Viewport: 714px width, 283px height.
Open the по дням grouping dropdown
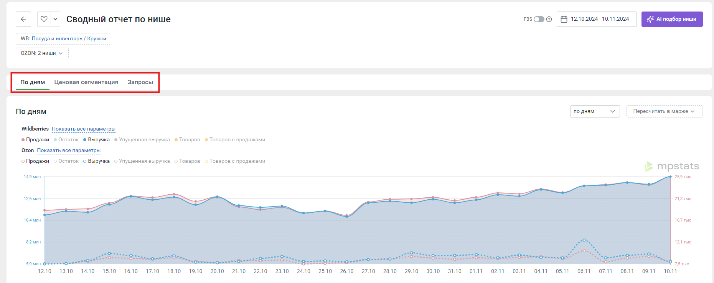click(595, 111)
